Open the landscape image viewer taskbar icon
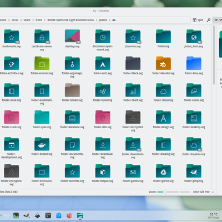 pos(16,215)
